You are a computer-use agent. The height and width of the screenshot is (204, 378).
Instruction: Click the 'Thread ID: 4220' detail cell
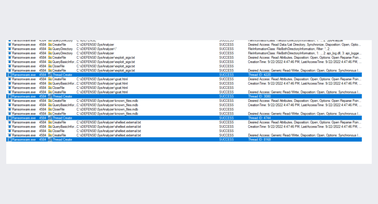pos(260,75)
